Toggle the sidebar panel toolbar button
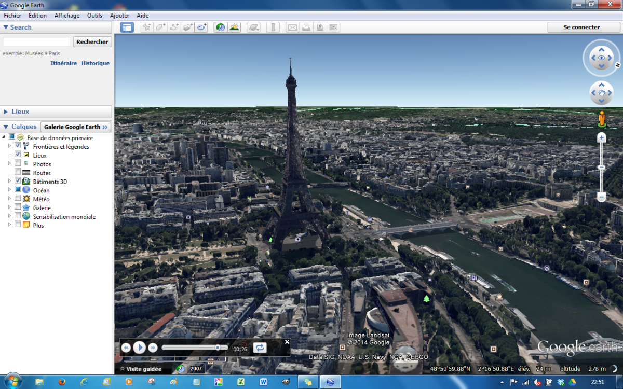The height and width of the screenshot is (389, 623). click(127, 27)
